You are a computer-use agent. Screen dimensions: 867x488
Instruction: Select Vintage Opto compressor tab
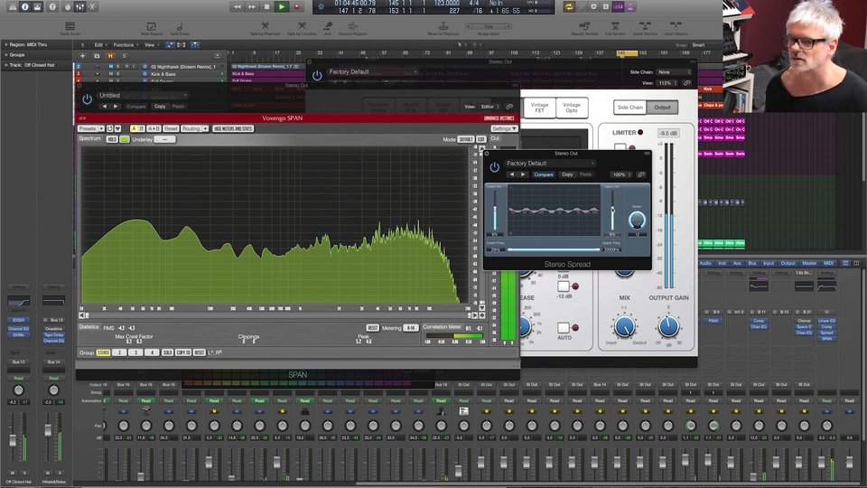[571, 108]
